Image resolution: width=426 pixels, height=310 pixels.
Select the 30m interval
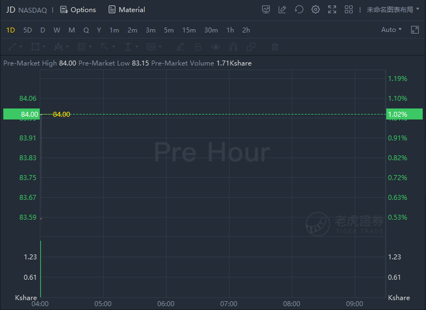coord(211,30)
